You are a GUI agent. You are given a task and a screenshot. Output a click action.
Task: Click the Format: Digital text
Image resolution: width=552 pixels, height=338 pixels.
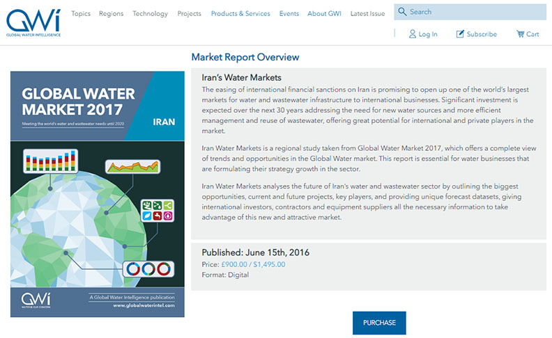coord(225,275)
